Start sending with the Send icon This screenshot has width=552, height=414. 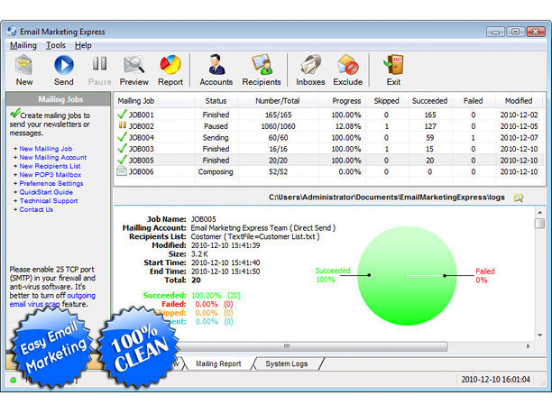pyautogui.click(x=64, y=65)
